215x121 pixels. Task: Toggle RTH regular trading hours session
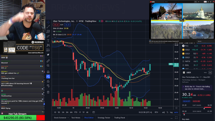156,112
